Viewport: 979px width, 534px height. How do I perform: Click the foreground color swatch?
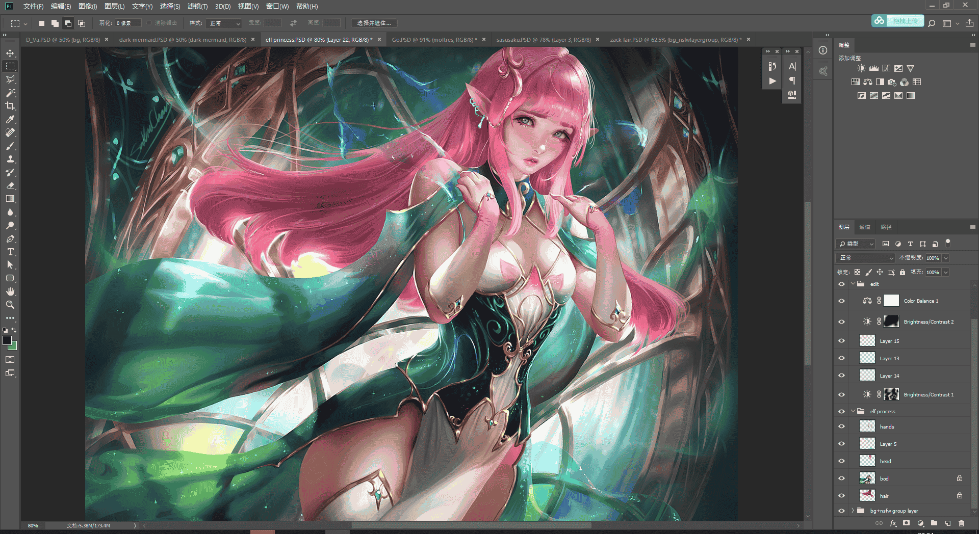(x=7, y=340)
